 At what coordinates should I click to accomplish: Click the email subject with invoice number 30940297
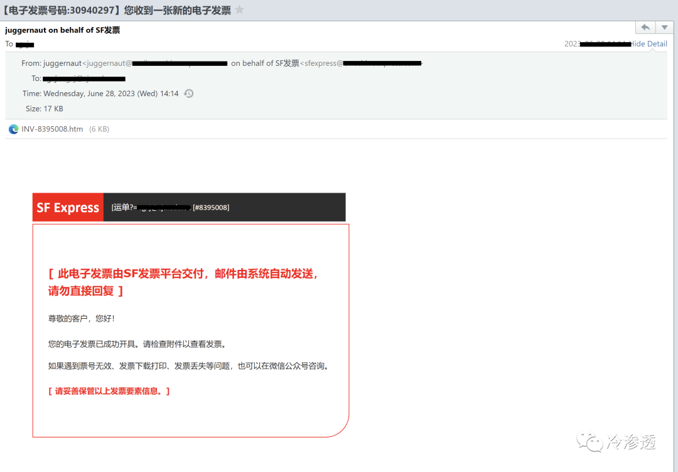117,10
